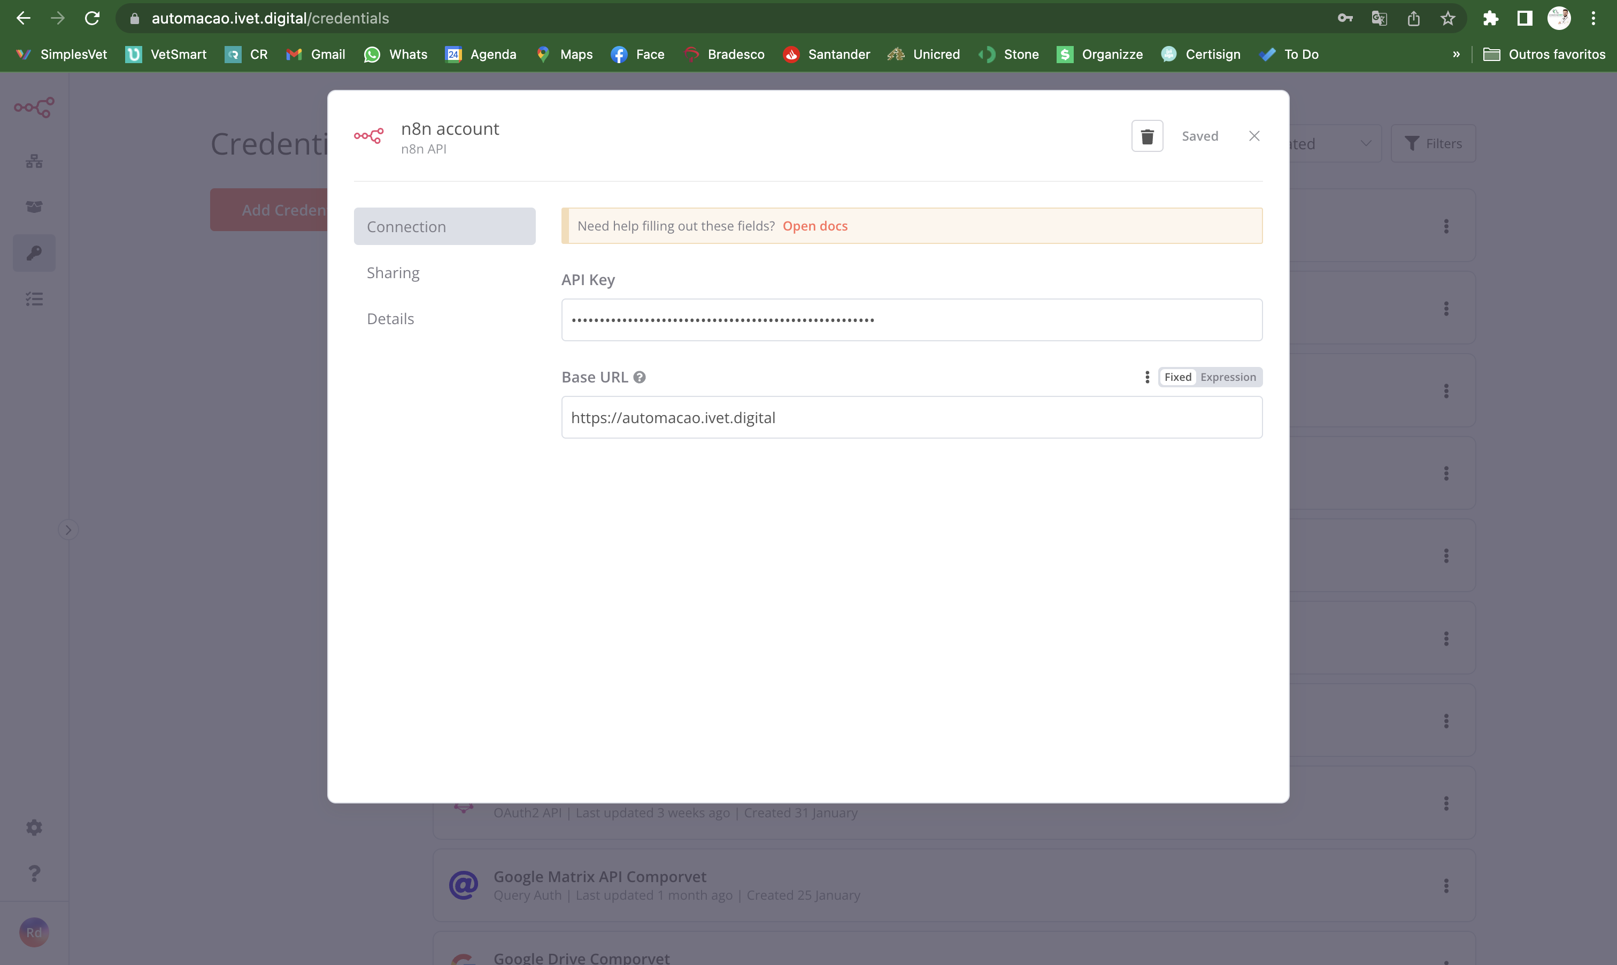
Task: Switch to the Sharing tab
Action: pyautogui.click(x=393, y=273)
